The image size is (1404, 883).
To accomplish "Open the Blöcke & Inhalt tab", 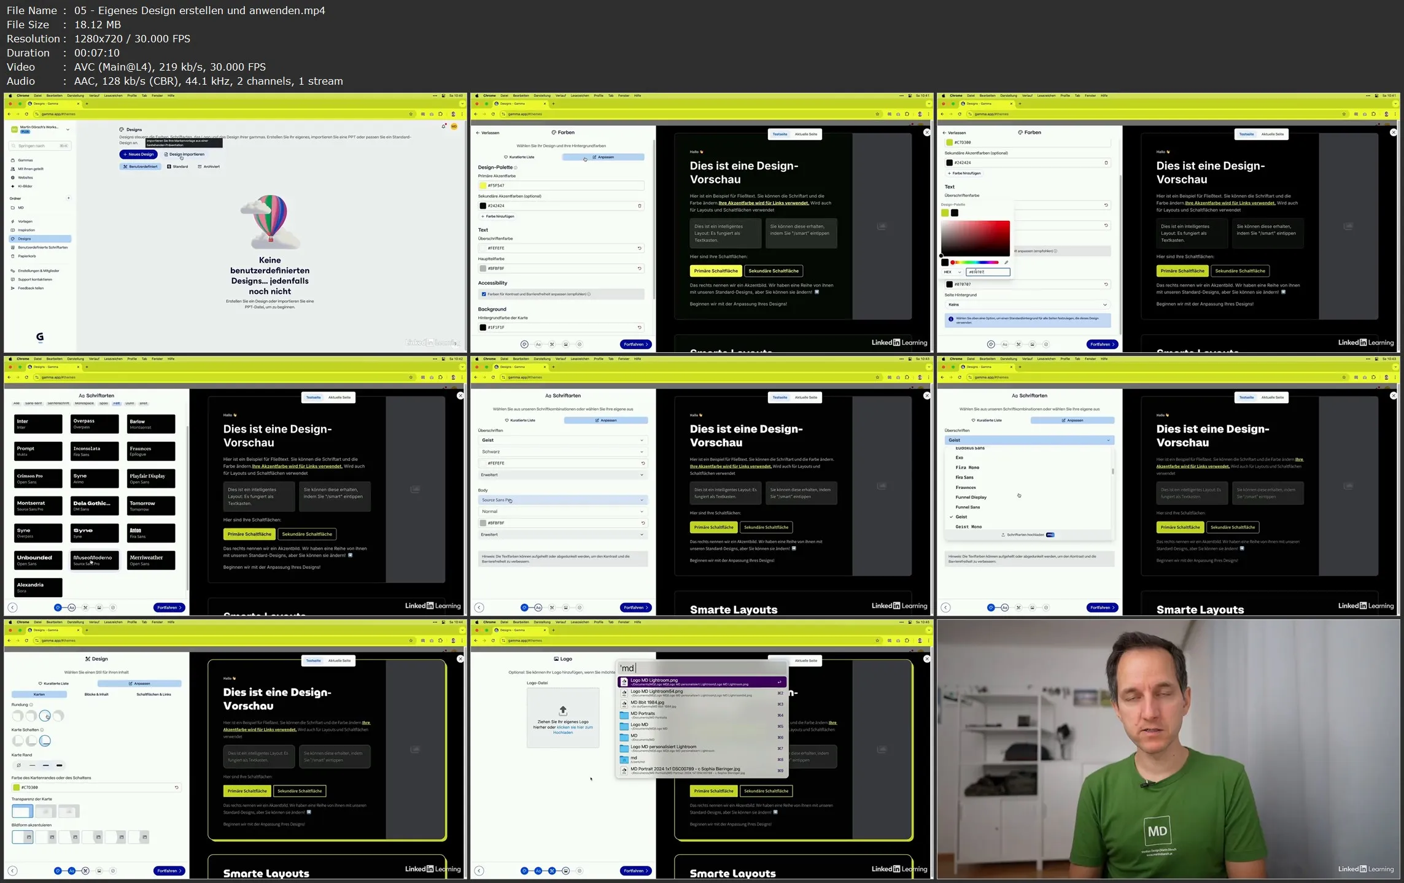I will click(x=96, y=694).
